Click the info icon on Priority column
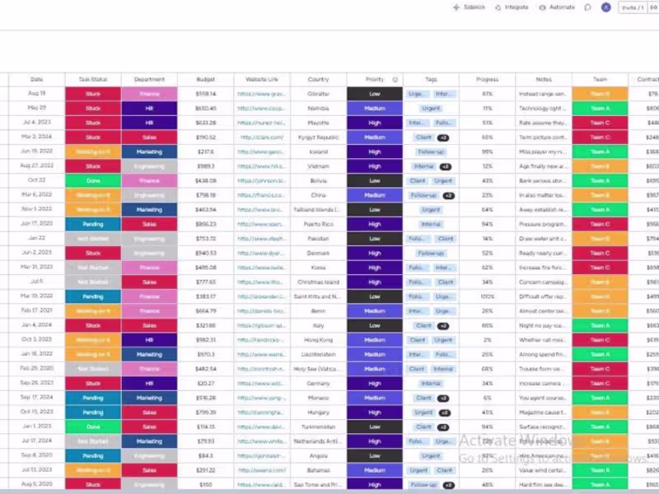Screen dimensions: 659x494 click(395, 79)
